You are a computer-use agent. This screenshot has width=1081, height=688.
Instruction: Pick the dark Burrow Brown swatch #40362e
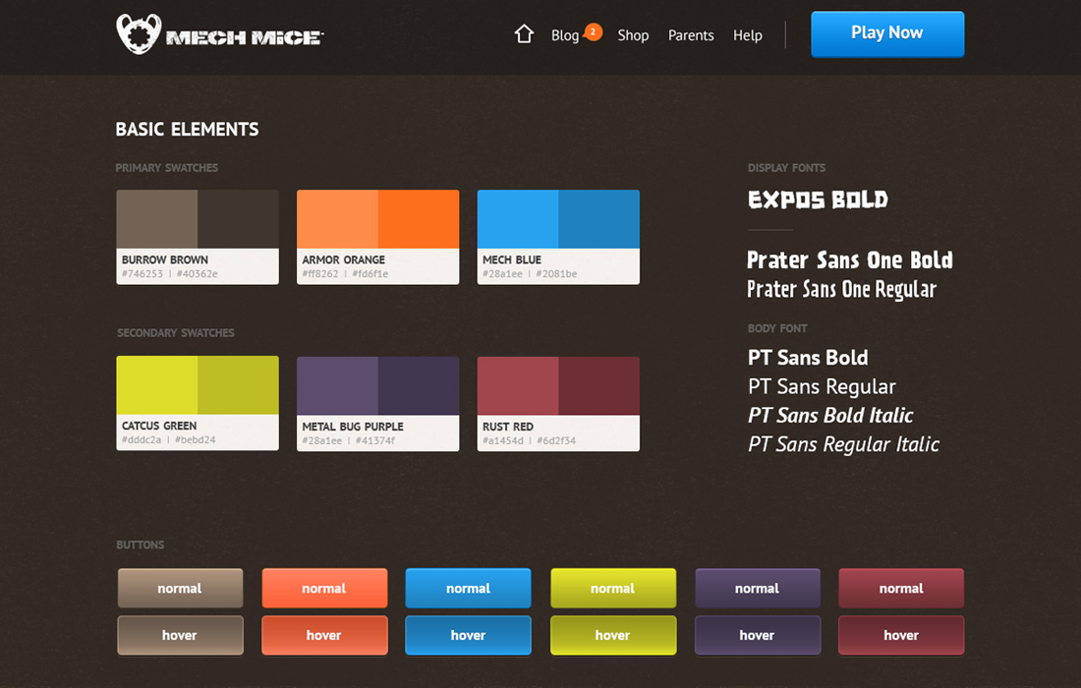pyautogui.click(x=239, y=219)
